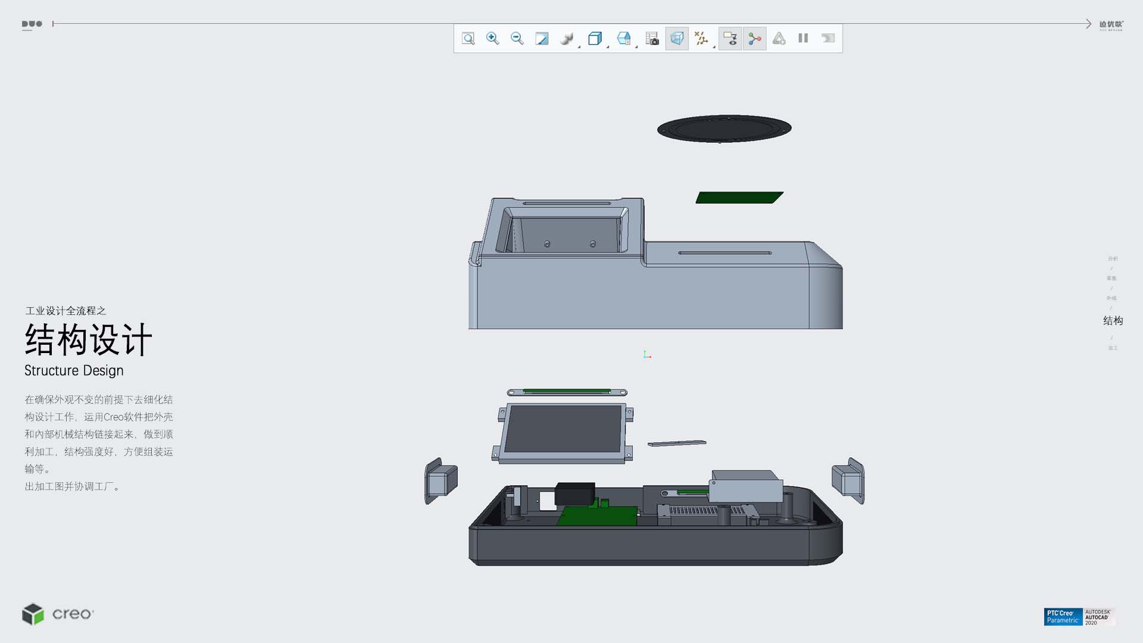
Task: Click the Saved Orientations cube icon
Action: pos(594,39)
